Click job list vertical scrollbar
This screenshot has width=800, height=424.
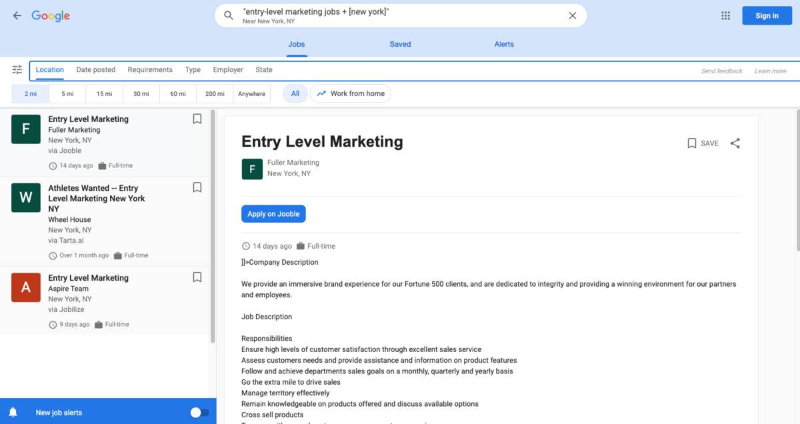click(213, 227)
